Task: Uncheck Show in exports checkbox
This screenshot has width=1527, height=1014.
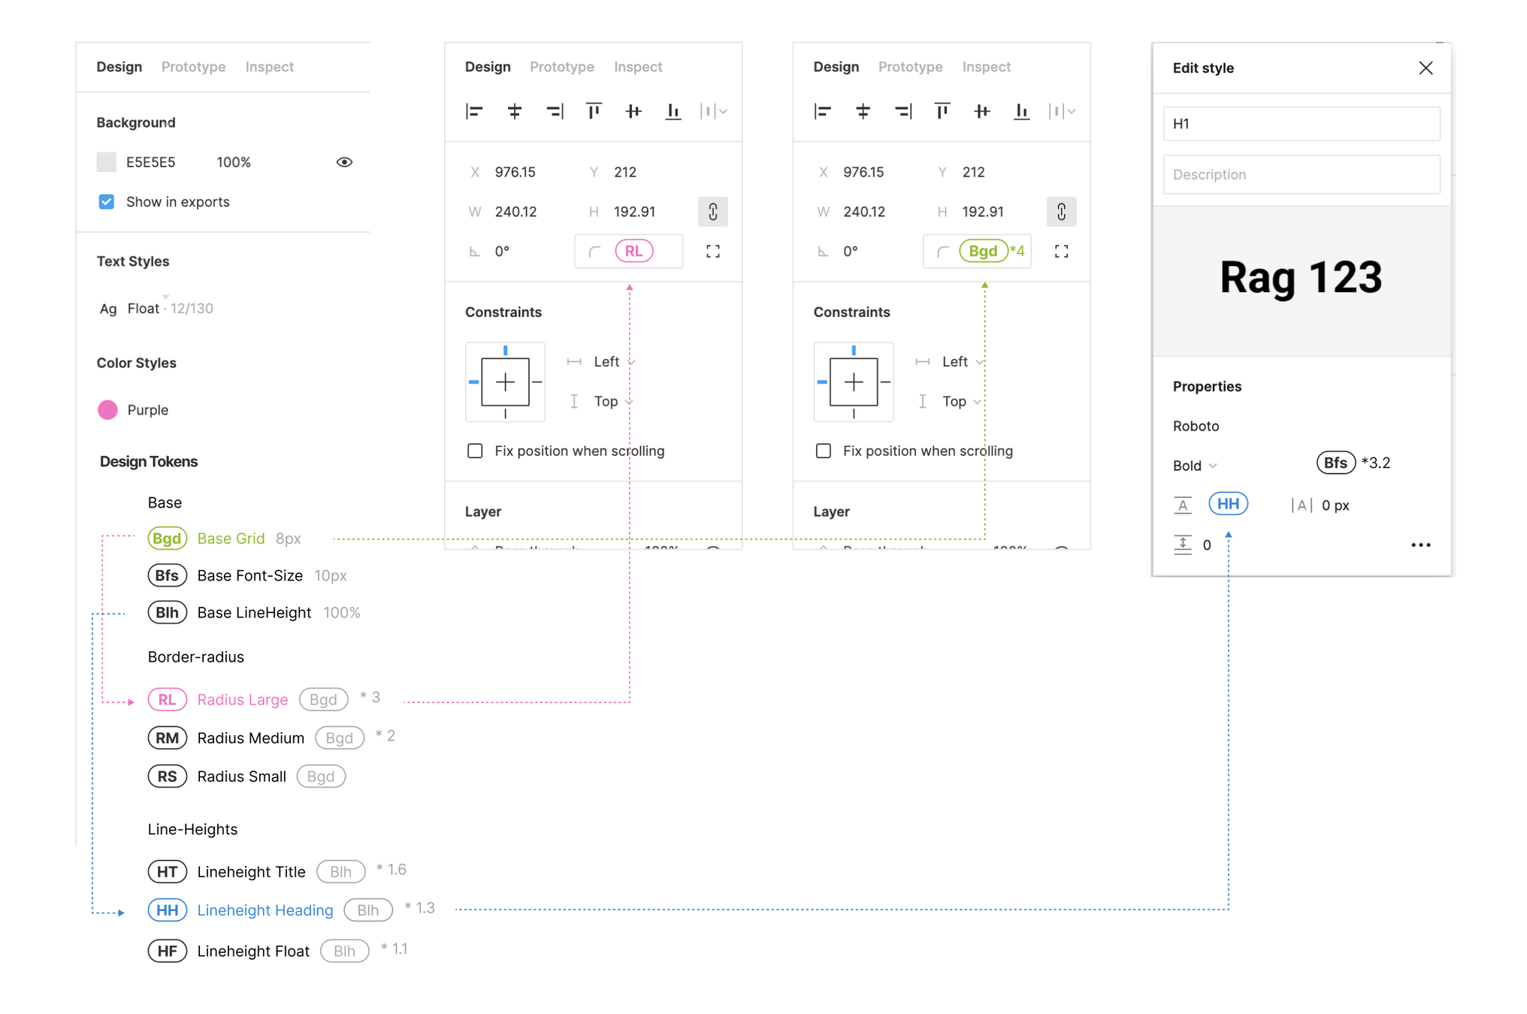Action: point(107,202)
